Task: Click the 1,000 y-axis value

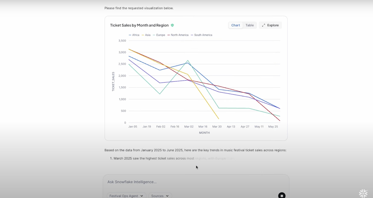Action: (122, 99)
